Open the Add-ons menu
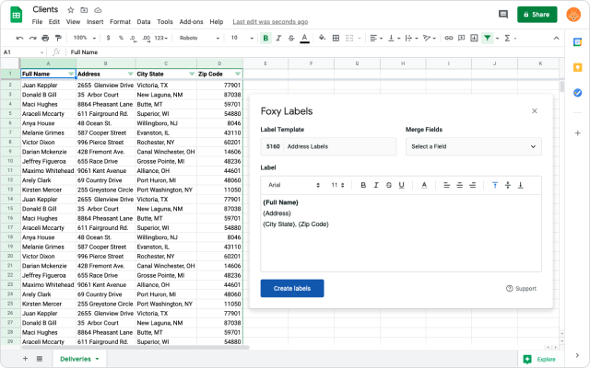This screenshot has width=590, height=368. tap(191, 22)
